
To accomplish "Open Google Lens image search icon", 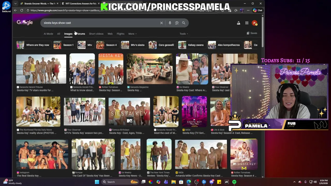I will coord(177,23).
